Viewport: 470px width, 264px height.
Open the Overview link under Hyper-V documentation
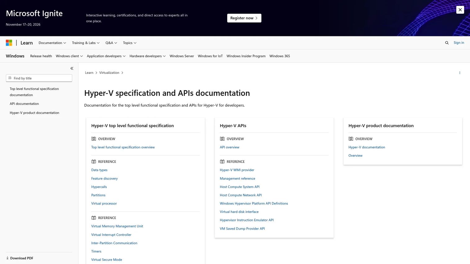[x=355, y=156]
